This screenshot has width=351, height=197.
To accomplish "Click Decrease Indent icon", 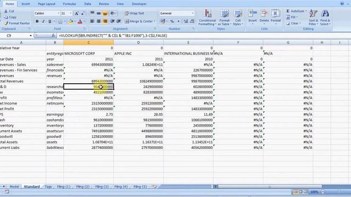I will tap(112, 21).
